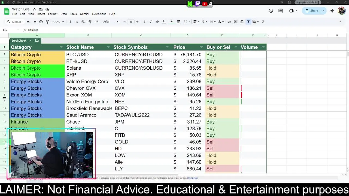This screenshot has height=196, width=349.
Task: Decrease font size with minus button
Action: [x=125, y=22]
